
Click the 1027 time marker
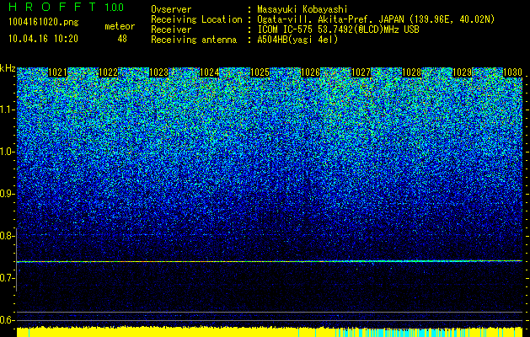[361, 72]
